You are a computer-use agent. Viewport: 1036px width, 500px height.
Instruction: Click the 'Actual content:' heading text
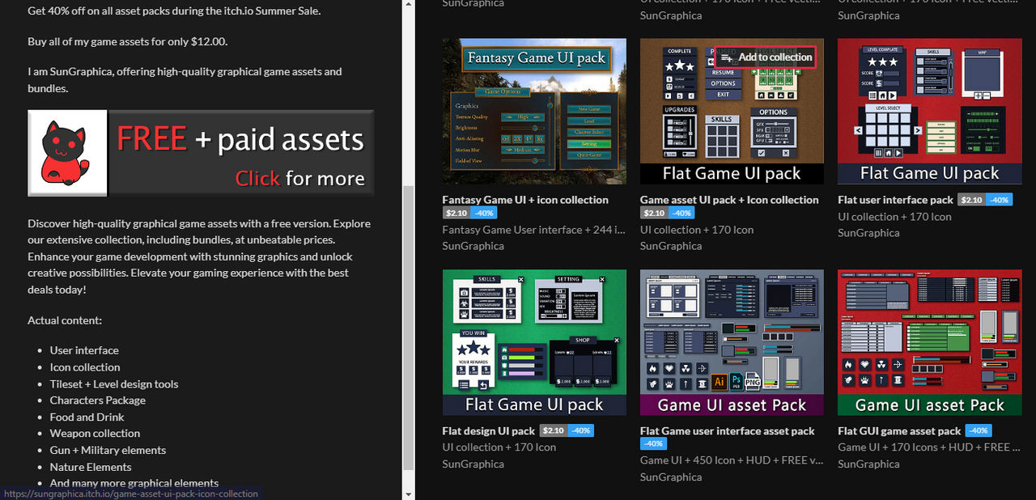coord(65,320)
